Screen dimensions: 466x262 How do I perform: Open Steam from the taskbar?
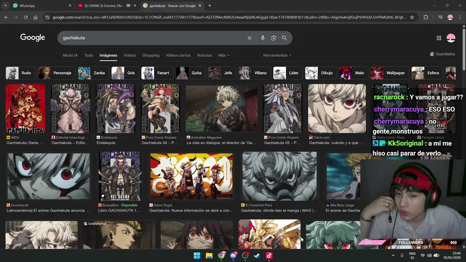pos(257,255)
